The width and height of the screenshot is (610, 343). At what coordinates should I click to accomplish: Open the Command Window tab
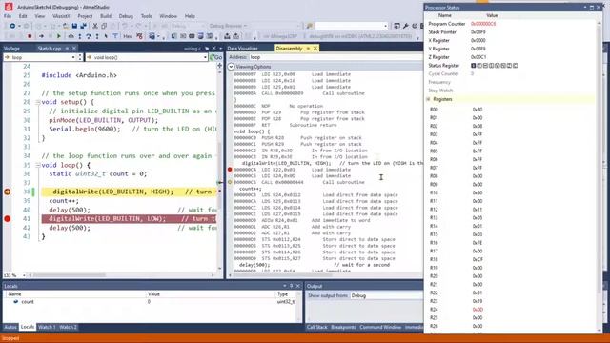point(380,327)
